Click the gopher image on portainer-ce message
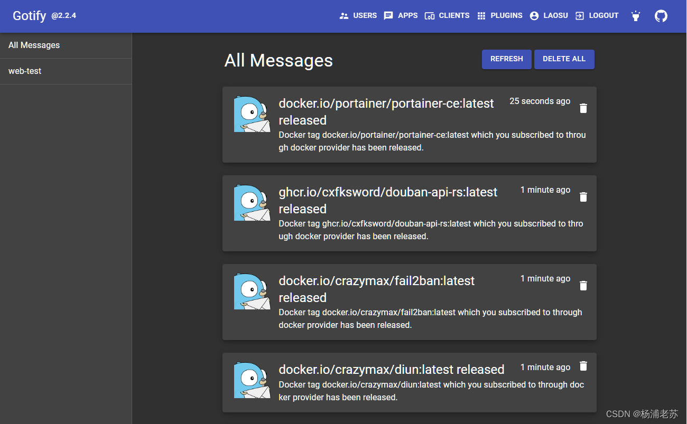The height and width of the screenshot is (424, 687). [252, 114]
